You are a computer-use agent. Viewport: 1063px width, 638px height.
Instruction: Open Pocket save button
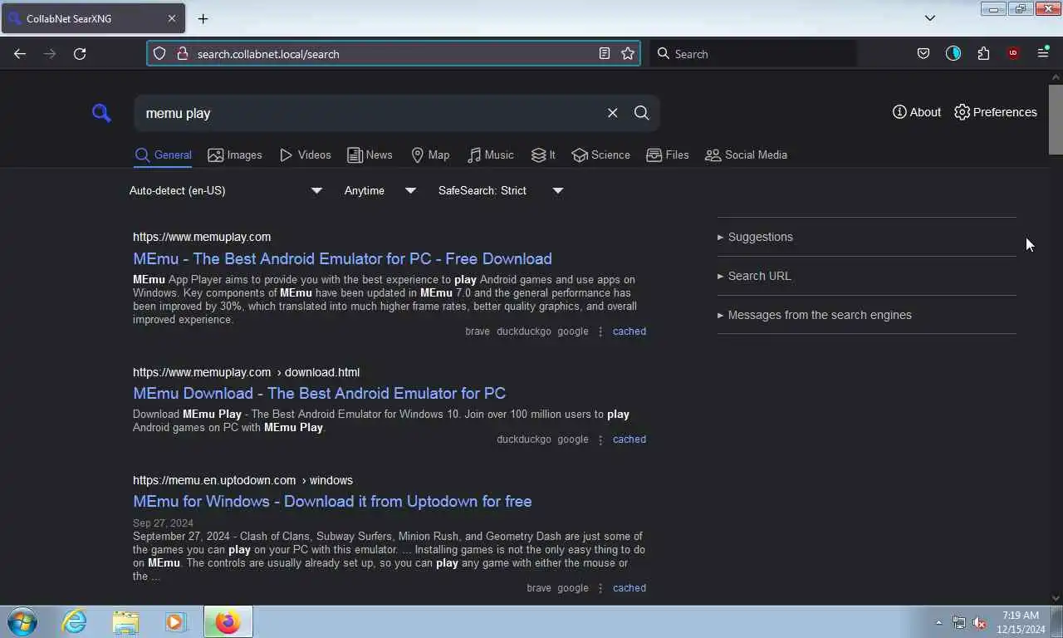pos(923,53)
